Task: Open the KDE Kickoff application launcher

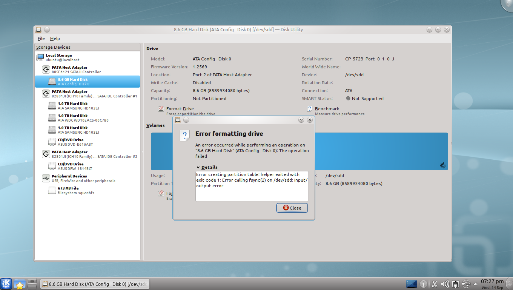Action: 6,284
